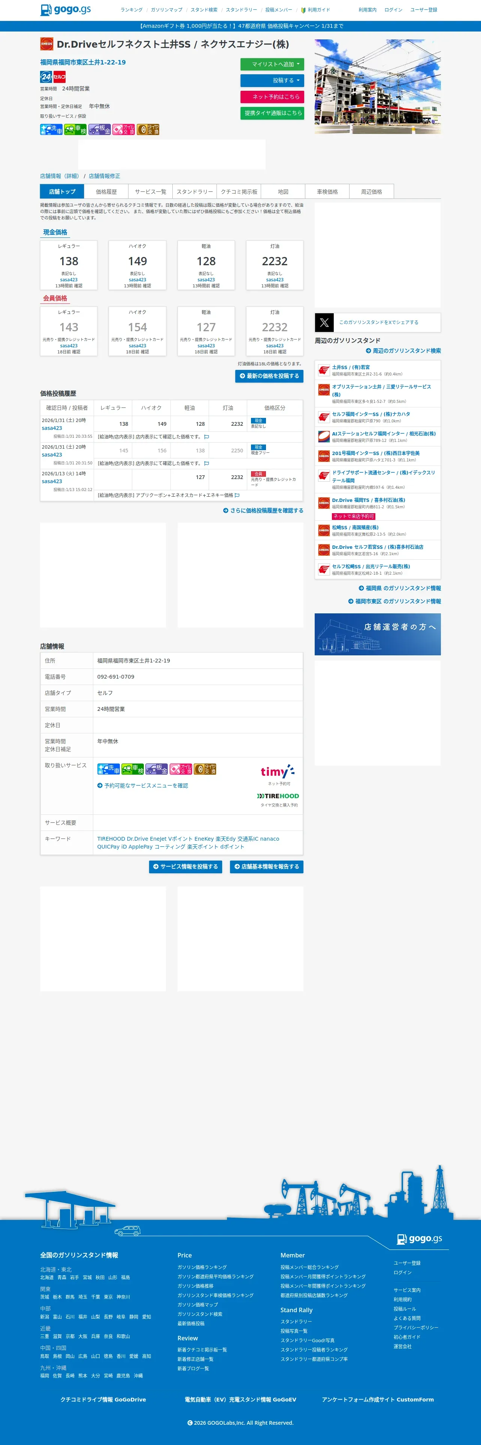Click the gogo.gs logo in header
The height and width of the screenshot is (1445, 481).
tap(66, 9)
